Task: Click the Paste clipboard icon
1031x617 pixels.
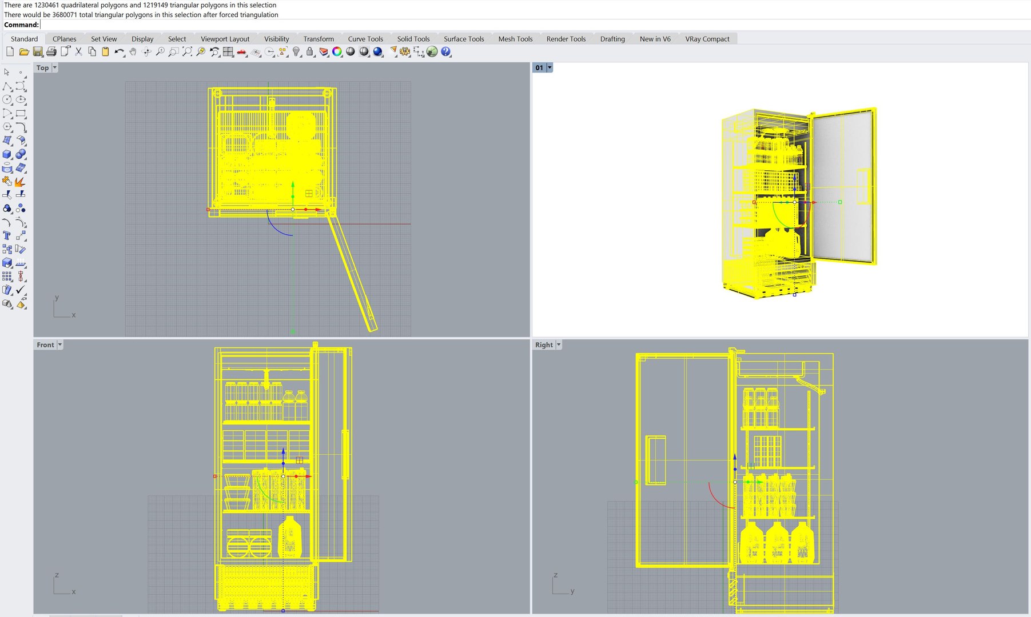Action: click(105, 52)
